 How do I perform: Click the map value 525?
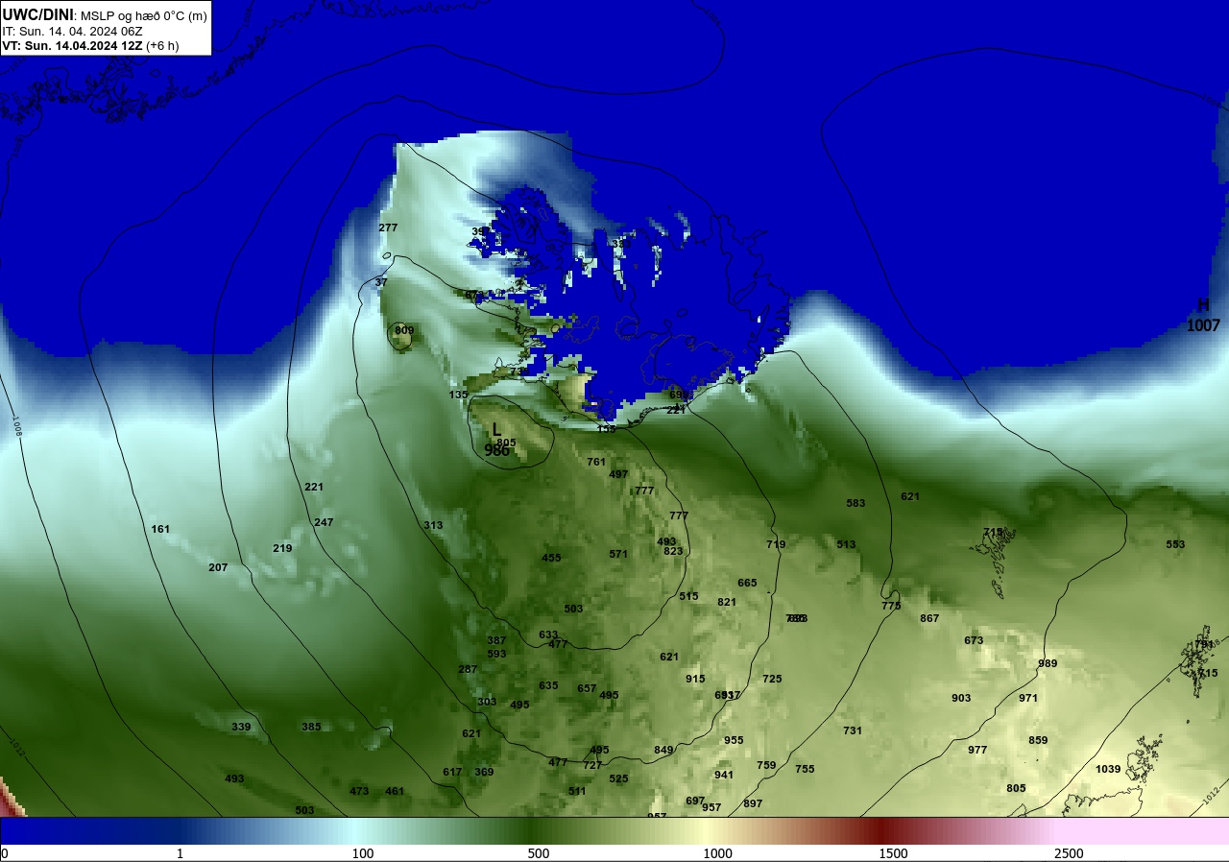pyautogui.click(x=618, y=778)
